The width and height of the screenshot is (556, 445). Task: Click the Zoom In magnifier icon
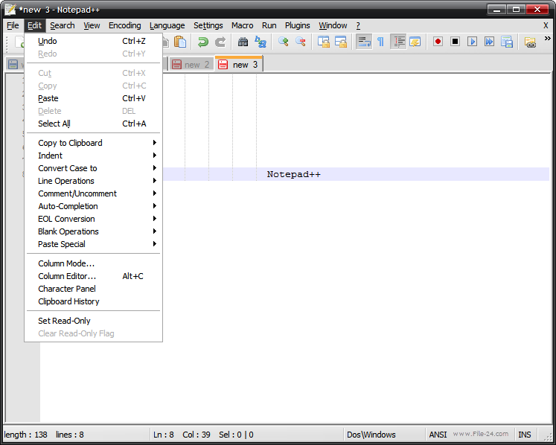pyautogui.click(x=283, y=42)
